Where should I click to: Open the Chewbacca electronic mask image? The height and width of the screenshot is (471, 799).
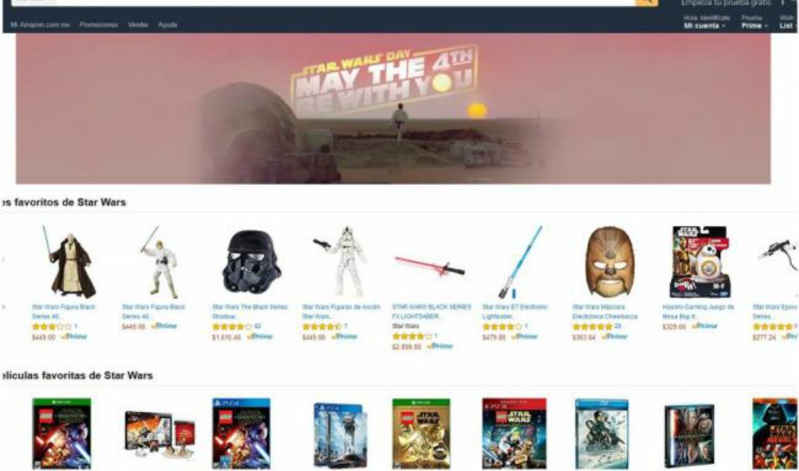(610, 261)
